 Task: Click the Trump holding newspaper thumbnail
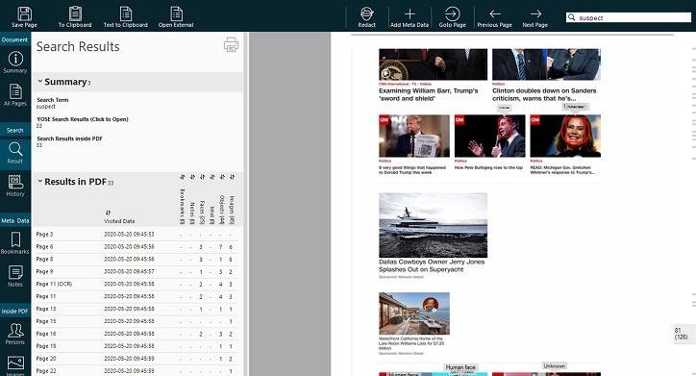(x=414, y=136)
